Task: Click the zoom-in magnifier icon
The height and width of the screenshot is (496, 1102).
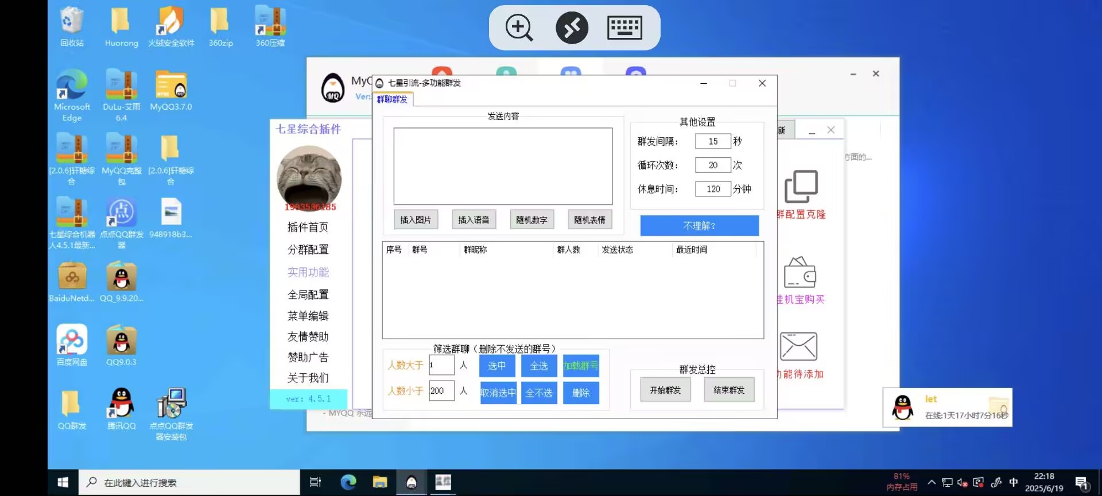Action: [x=519, y=28]
